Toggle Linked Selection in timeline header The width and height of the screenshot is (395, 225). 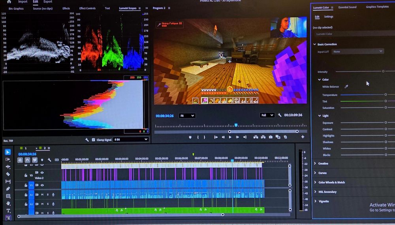click(x=35, y=160)
